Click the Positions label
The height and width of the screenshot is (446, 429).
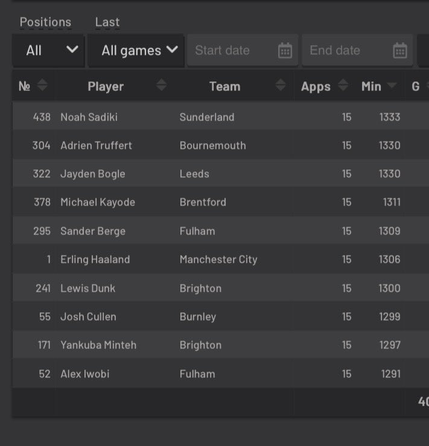point(45,22)
